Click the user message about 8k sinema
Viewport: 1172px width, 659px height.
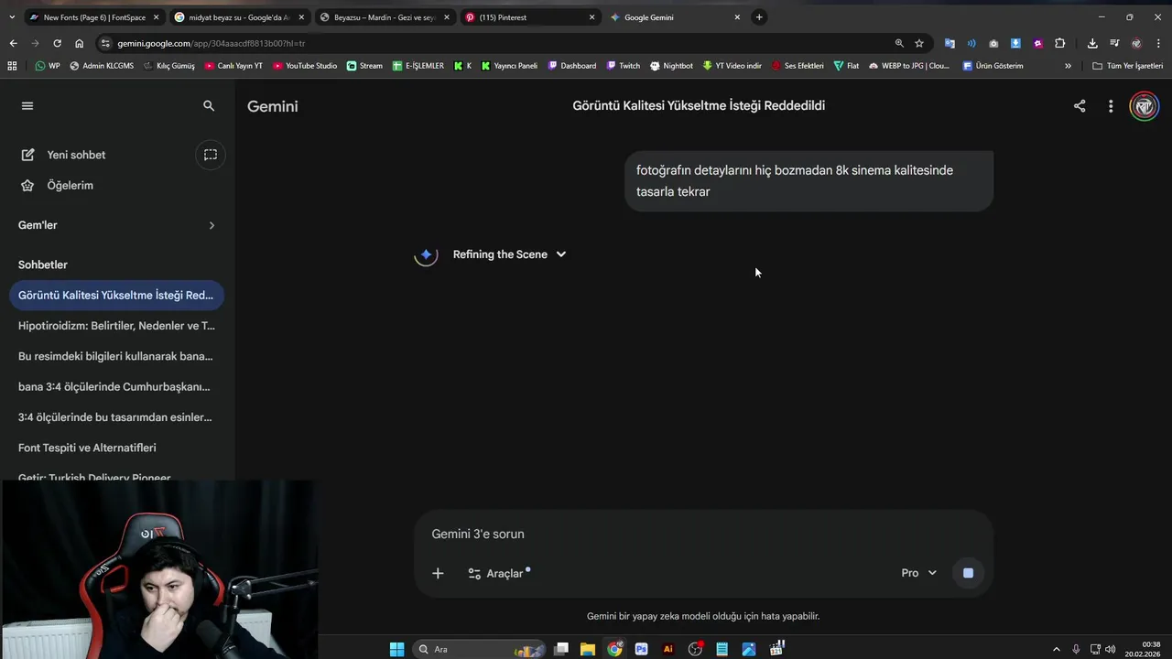coord(808,181)
